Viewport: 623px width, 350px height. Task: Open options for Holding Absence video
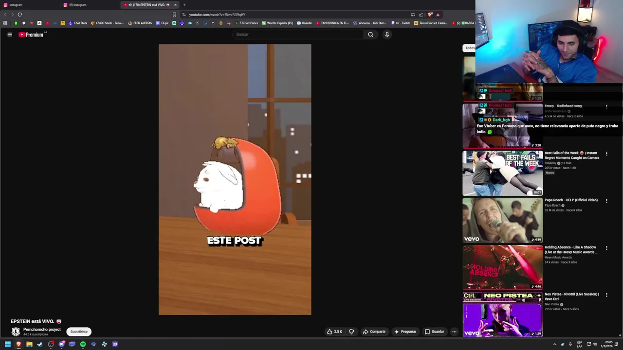[606, 248]
